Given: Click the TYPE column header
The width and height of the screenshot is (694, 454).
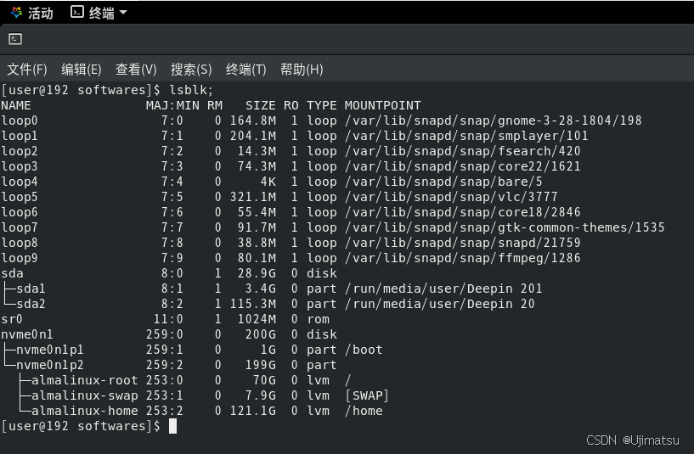Looking at the screenshot, I should (322, 106).
